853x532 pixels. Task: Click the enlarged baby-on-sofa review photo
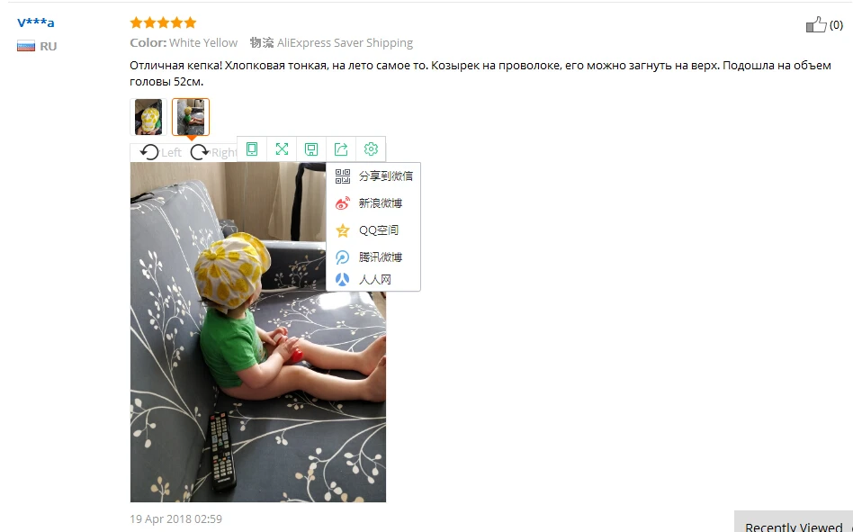258,332
